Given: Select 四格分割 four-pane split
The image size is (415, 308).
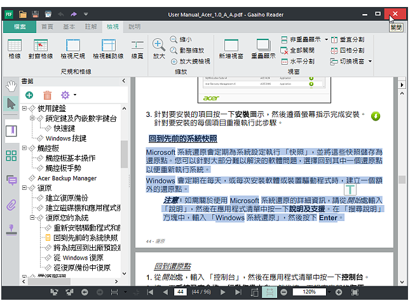Looking at the screenshot, I should tap(348, 51).
